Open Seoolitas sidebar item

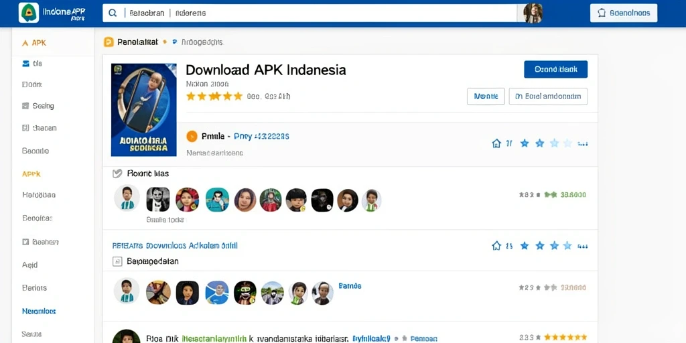click(x=38, y=218)
